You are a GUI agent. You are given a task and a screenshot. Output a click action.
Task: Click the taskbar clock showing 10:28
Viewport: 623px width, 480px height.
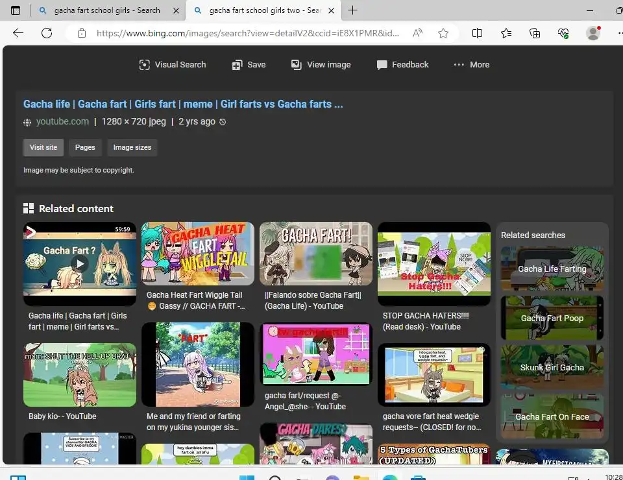click(x=613, y=477)
